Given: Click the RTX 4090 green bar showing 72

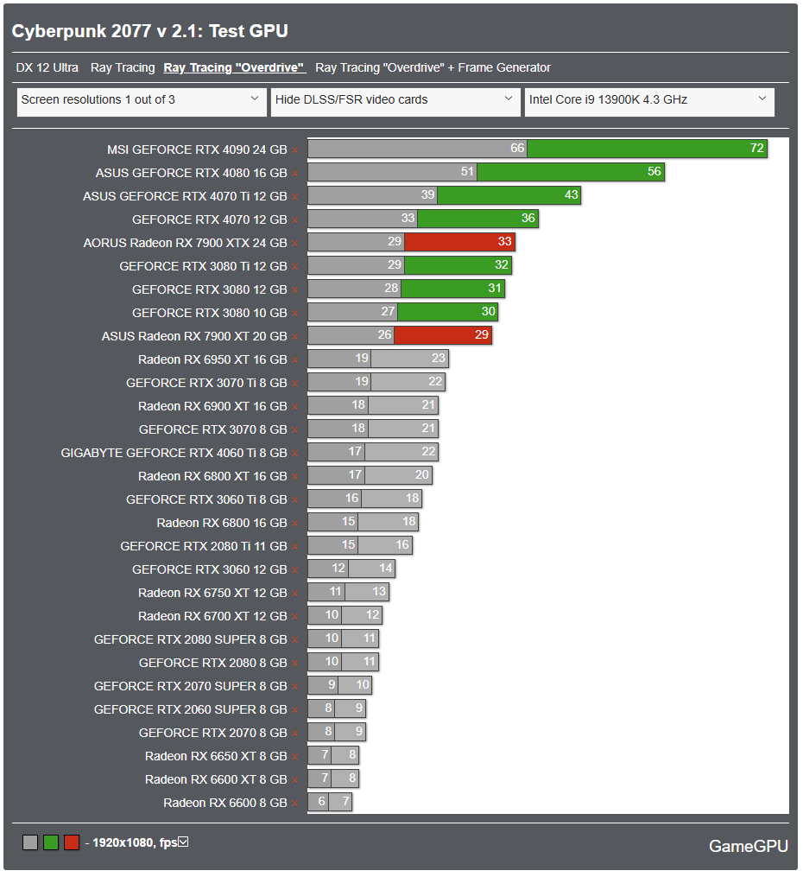Looking at the screenshot, I should [647, 149].
